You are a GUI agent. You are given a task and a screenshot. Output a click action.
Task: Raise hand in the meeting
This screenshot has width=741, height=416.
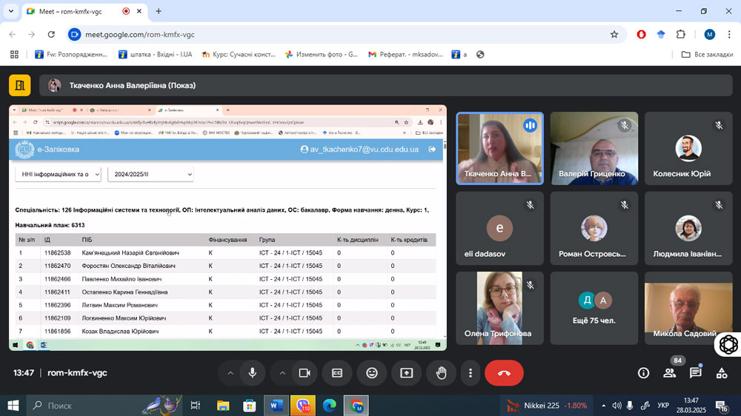(x=441, y=373)
